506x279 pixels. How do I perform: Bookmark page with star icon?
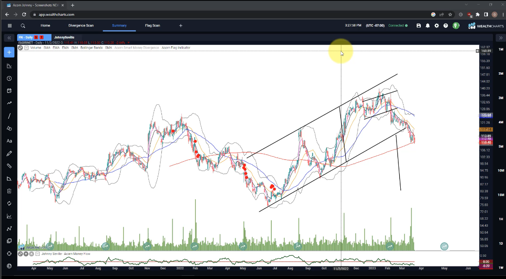tap(450, 14)
